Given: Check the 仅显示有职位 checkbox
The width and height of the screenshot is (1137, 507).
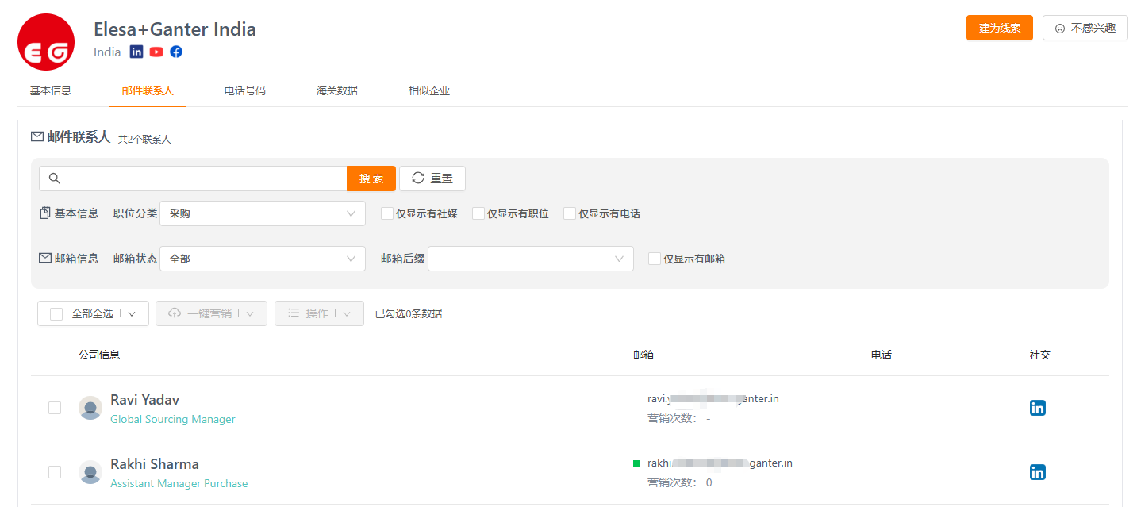Looking at the screenshot, I should (478, 213).
